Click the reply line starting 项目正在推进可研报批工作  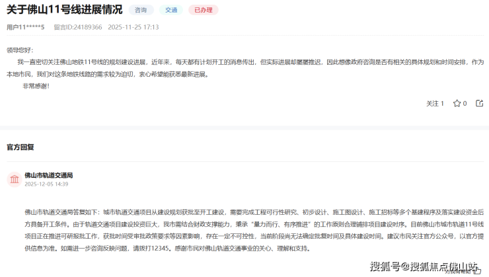pos(254,236)
